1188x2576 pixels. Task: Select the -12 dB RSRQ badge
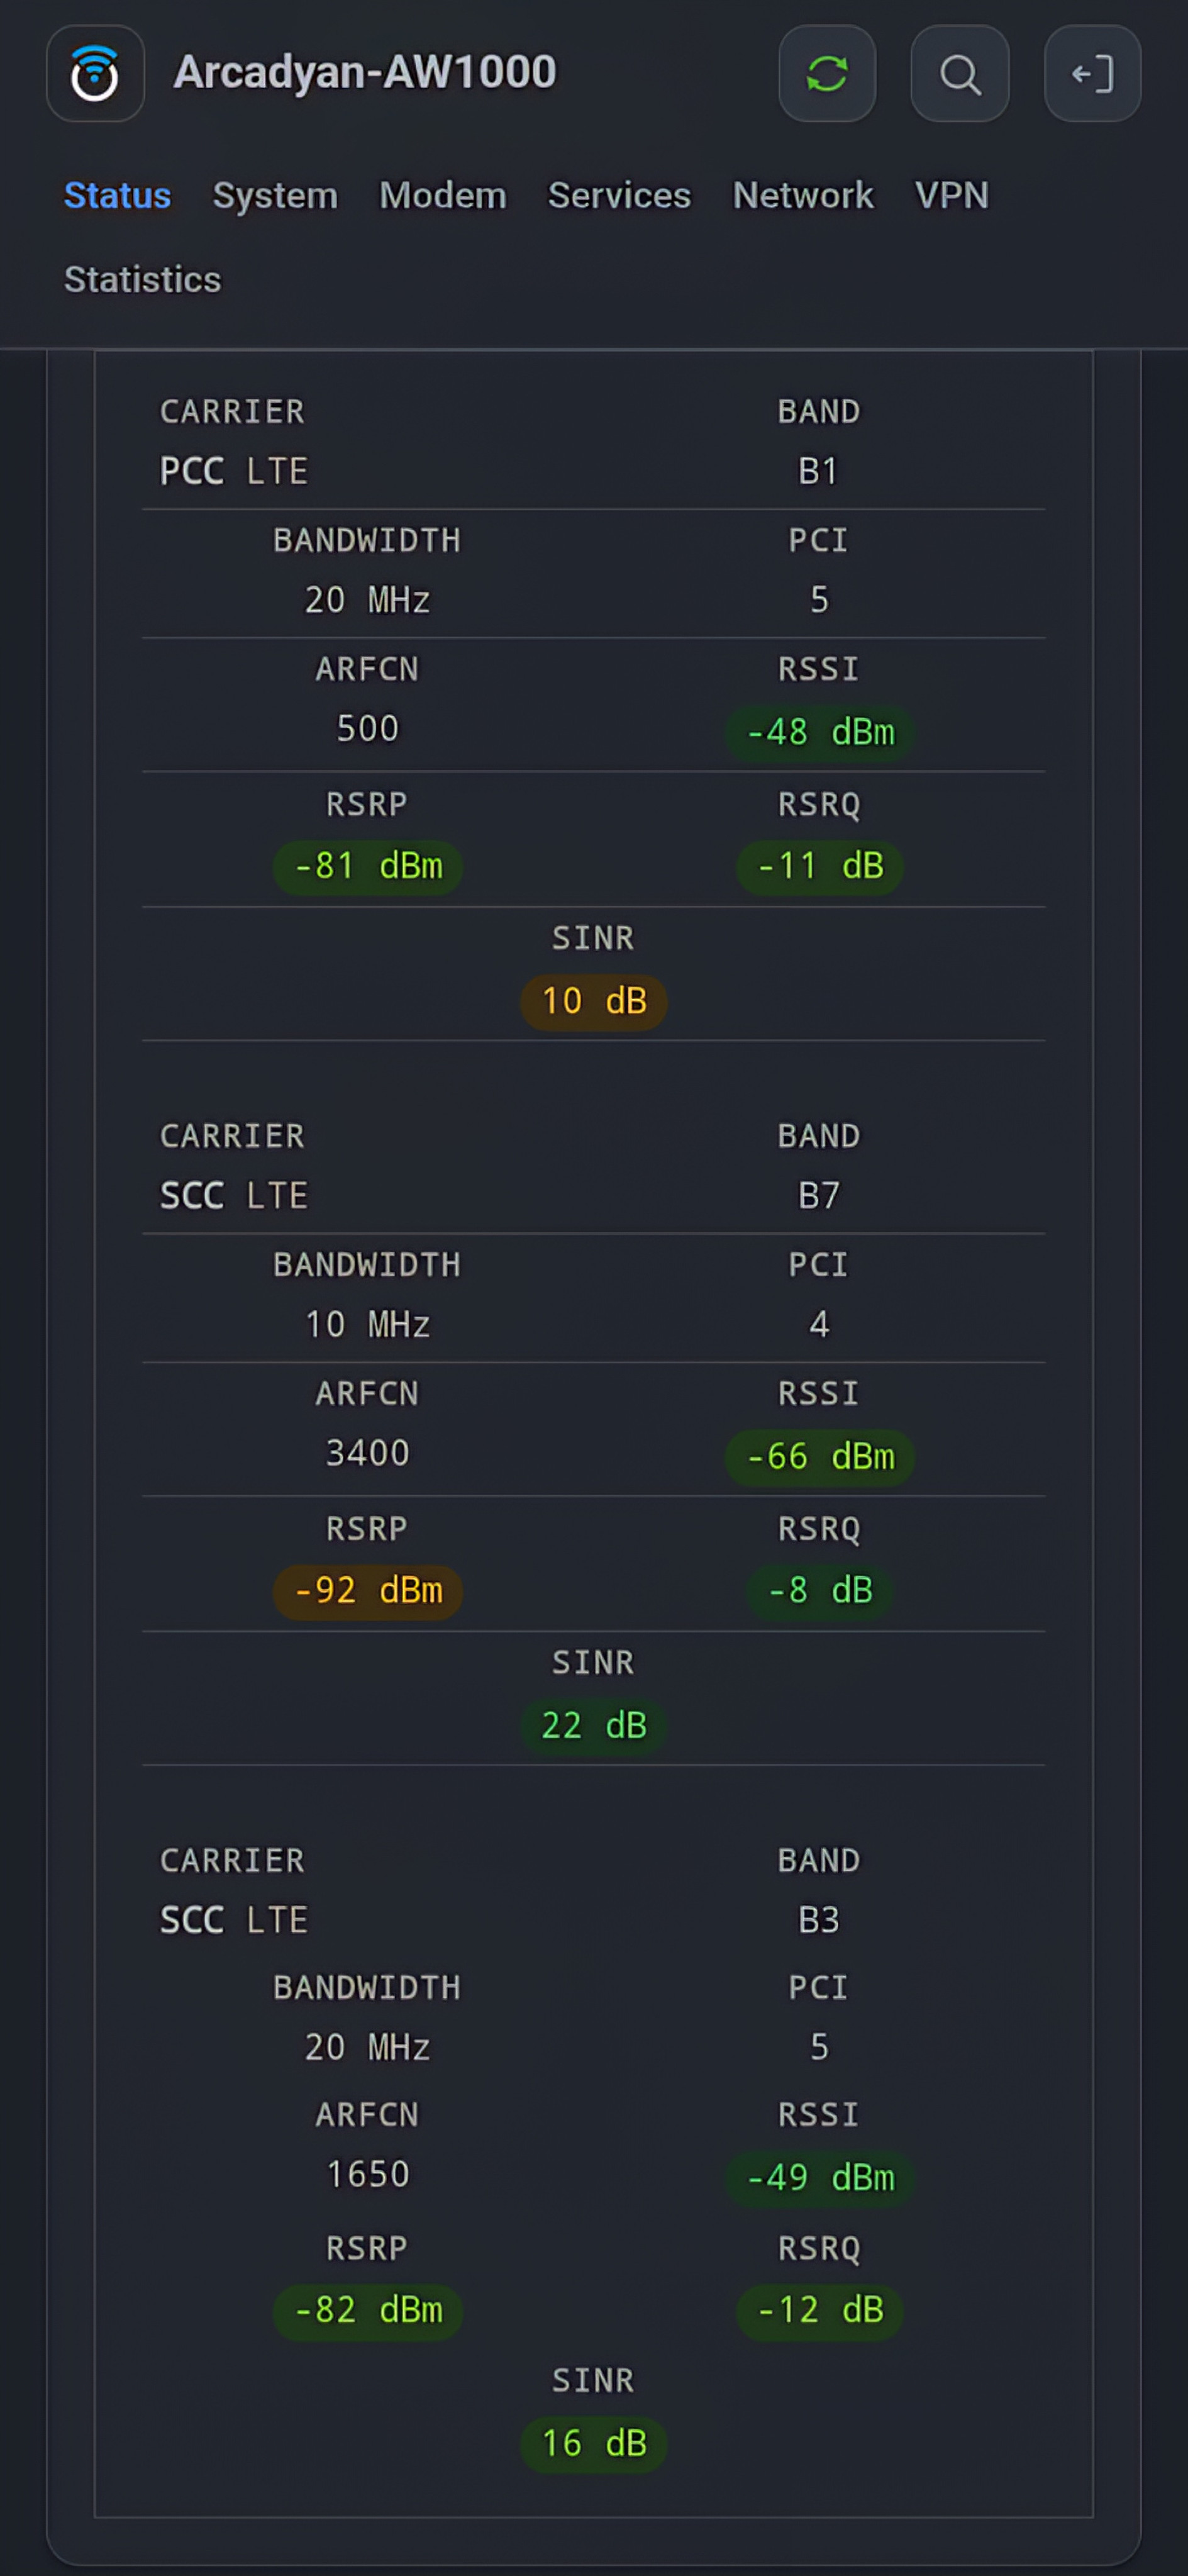(820, 2310)
